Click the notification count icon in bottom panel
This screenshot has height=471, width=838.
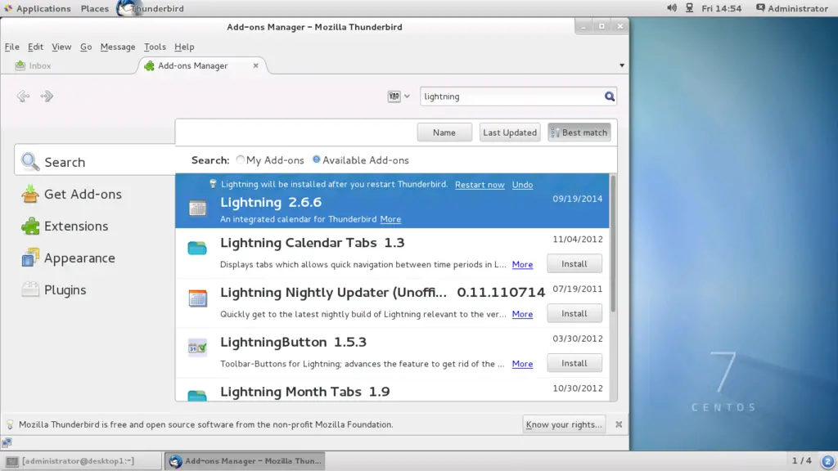[x=827, y=461]
